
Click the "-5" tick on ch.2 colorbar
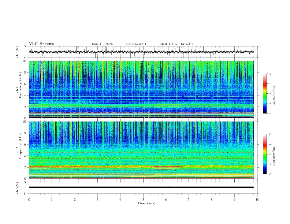click(270, 154)
